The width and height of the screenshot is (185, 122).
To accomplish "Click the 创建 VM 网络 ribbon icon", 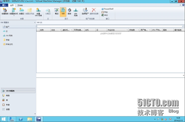I will [38, 12].
